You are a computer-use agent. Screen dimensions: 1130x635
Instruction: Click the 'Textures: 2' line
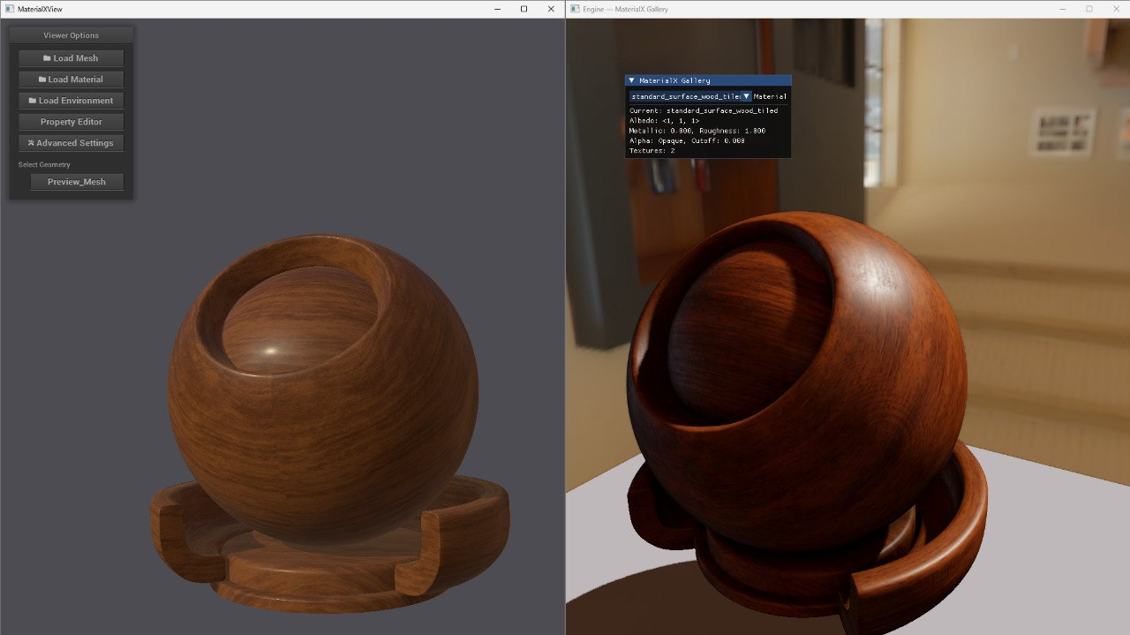click(x=652, y=151)
